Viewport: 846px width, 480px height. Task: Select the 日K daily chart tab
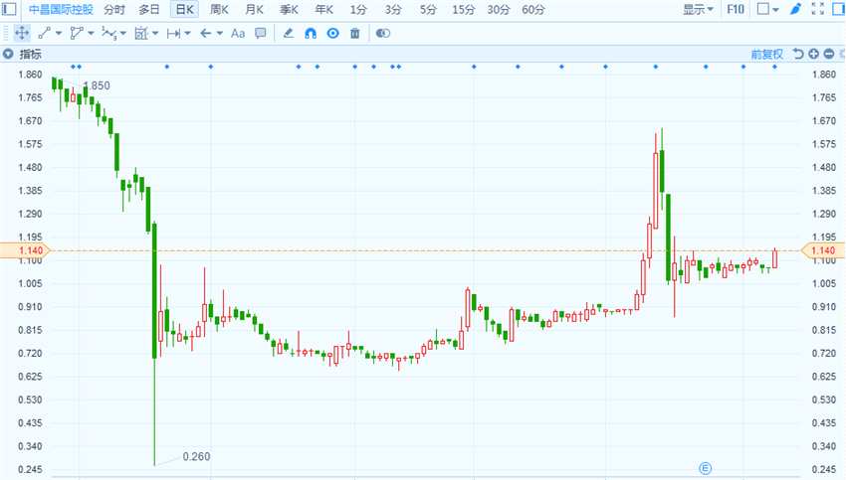tap(184, 10)
